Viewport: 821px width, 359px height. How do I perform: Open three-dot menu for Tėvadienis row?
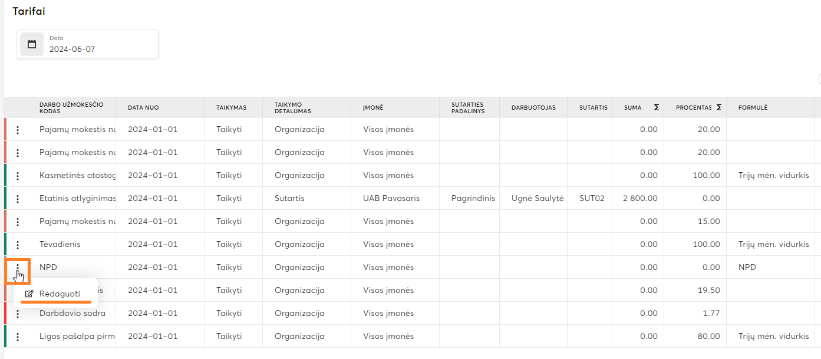coord(18,245)
